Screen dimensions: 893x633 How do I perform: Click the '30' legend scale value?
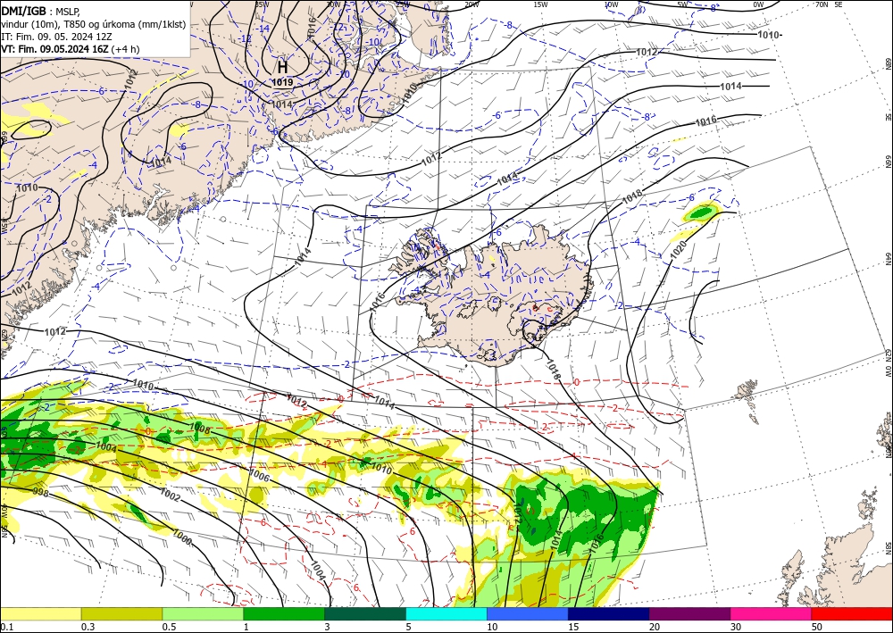[736, 627]
